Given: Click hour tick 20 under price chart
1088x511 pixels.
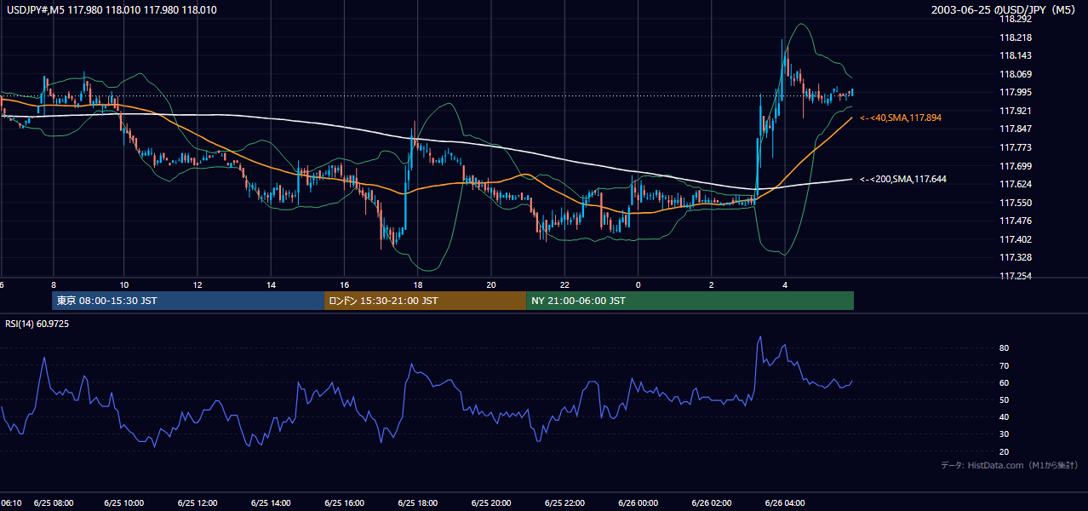Looking at the screenshot, I should coord(491,284).
